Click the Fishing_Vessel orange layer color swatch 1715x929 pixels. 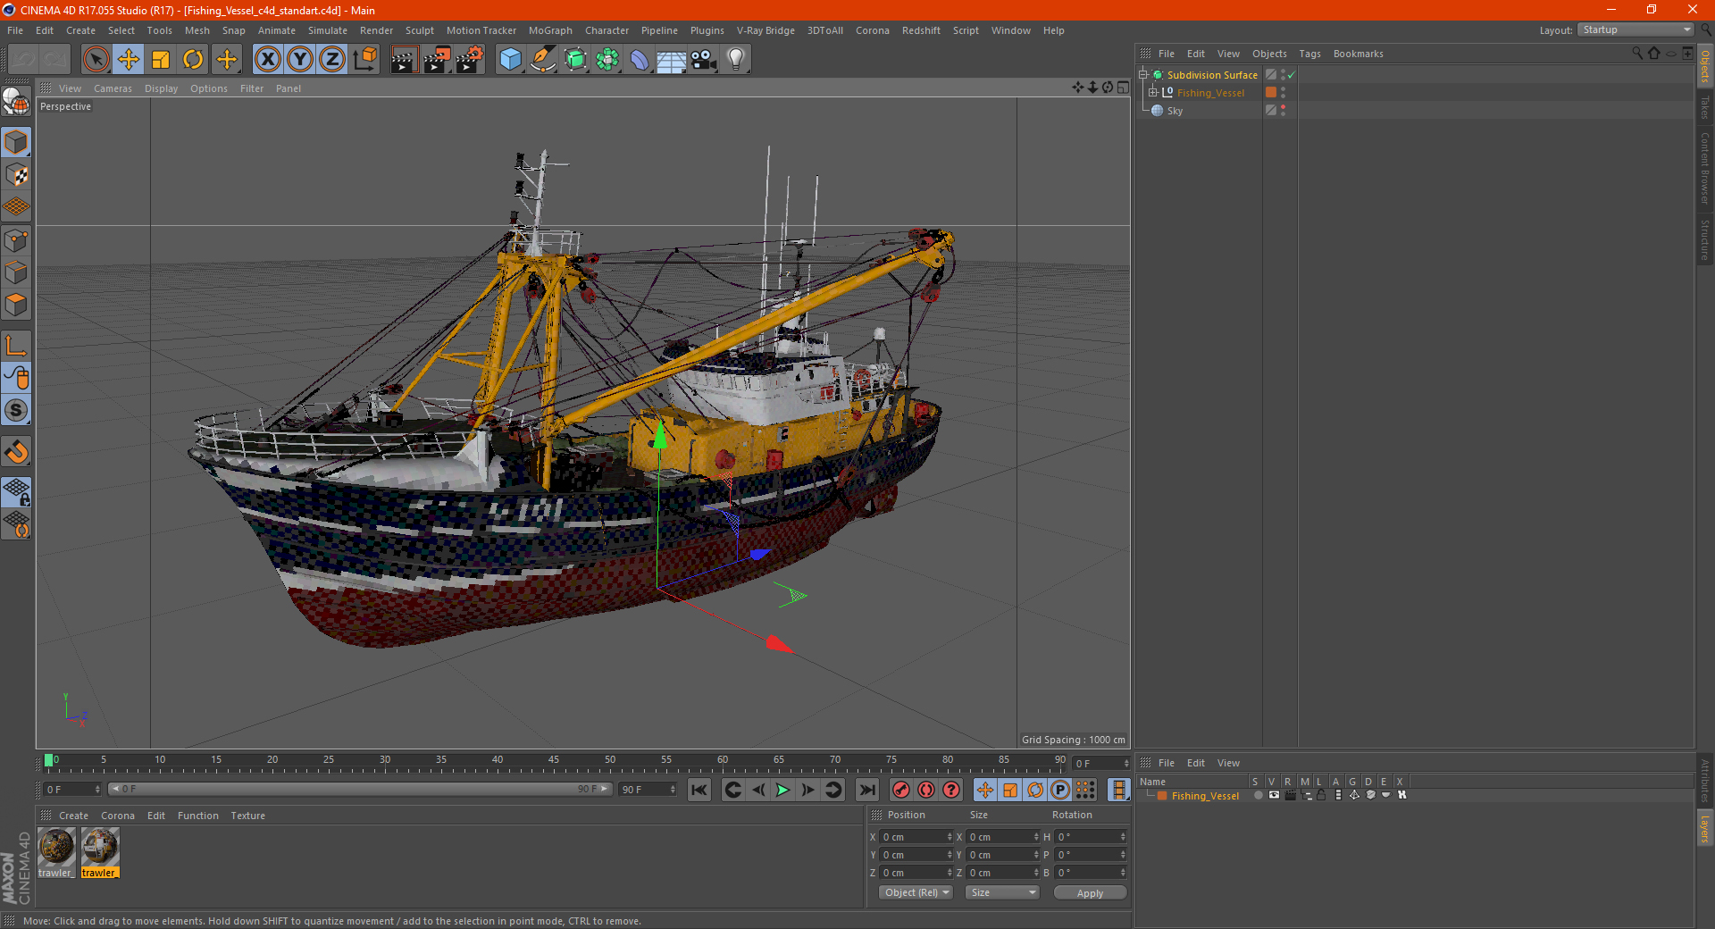1271,92
